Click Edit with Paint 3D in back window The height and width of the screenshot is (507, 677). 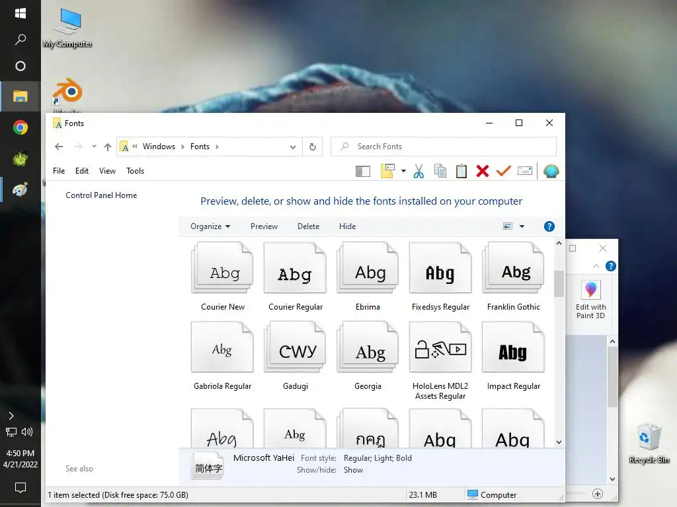click(590, 300)
